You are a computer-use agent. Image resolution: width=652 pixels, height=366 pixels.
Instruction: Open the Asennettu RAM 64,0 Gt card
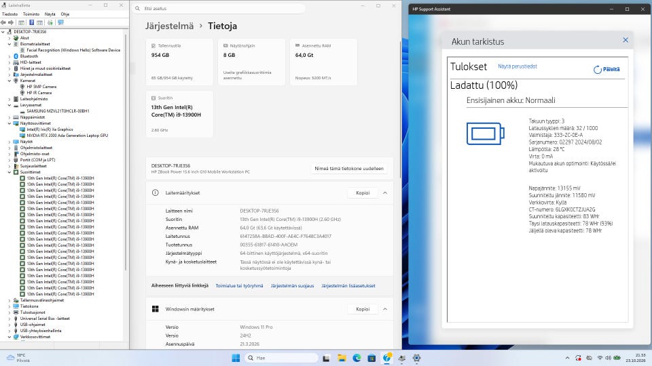(x=323, y=62)
